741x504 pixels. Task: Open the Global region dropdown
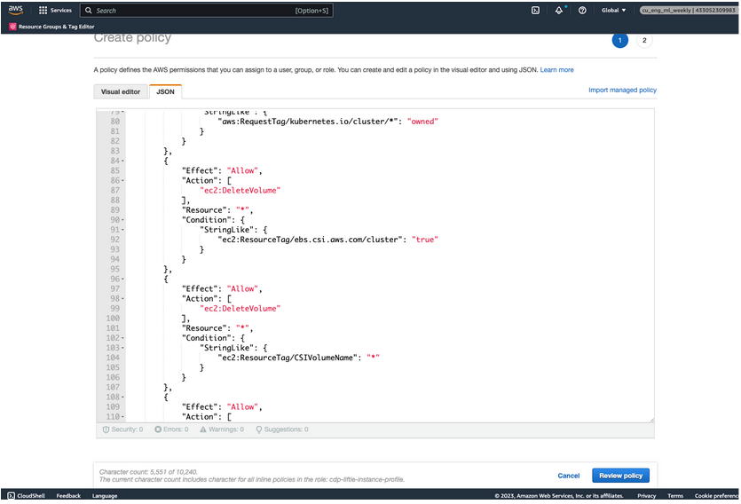(613, 11)
